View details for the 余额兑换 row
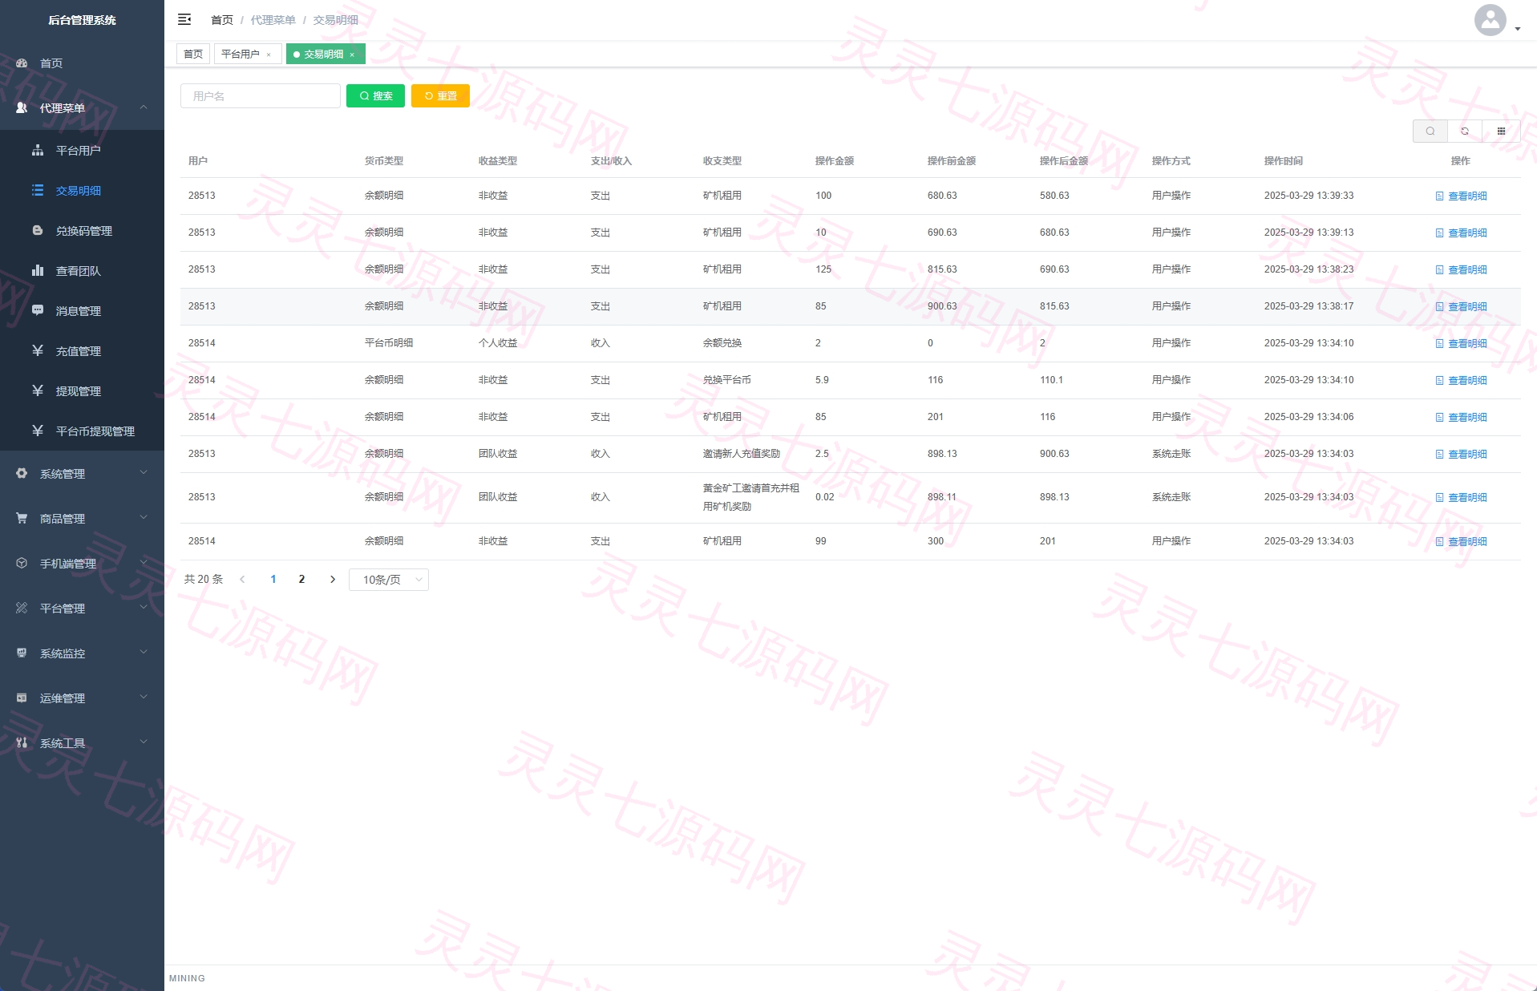This screenshot has width=1537, height=991. [1461, 343]
